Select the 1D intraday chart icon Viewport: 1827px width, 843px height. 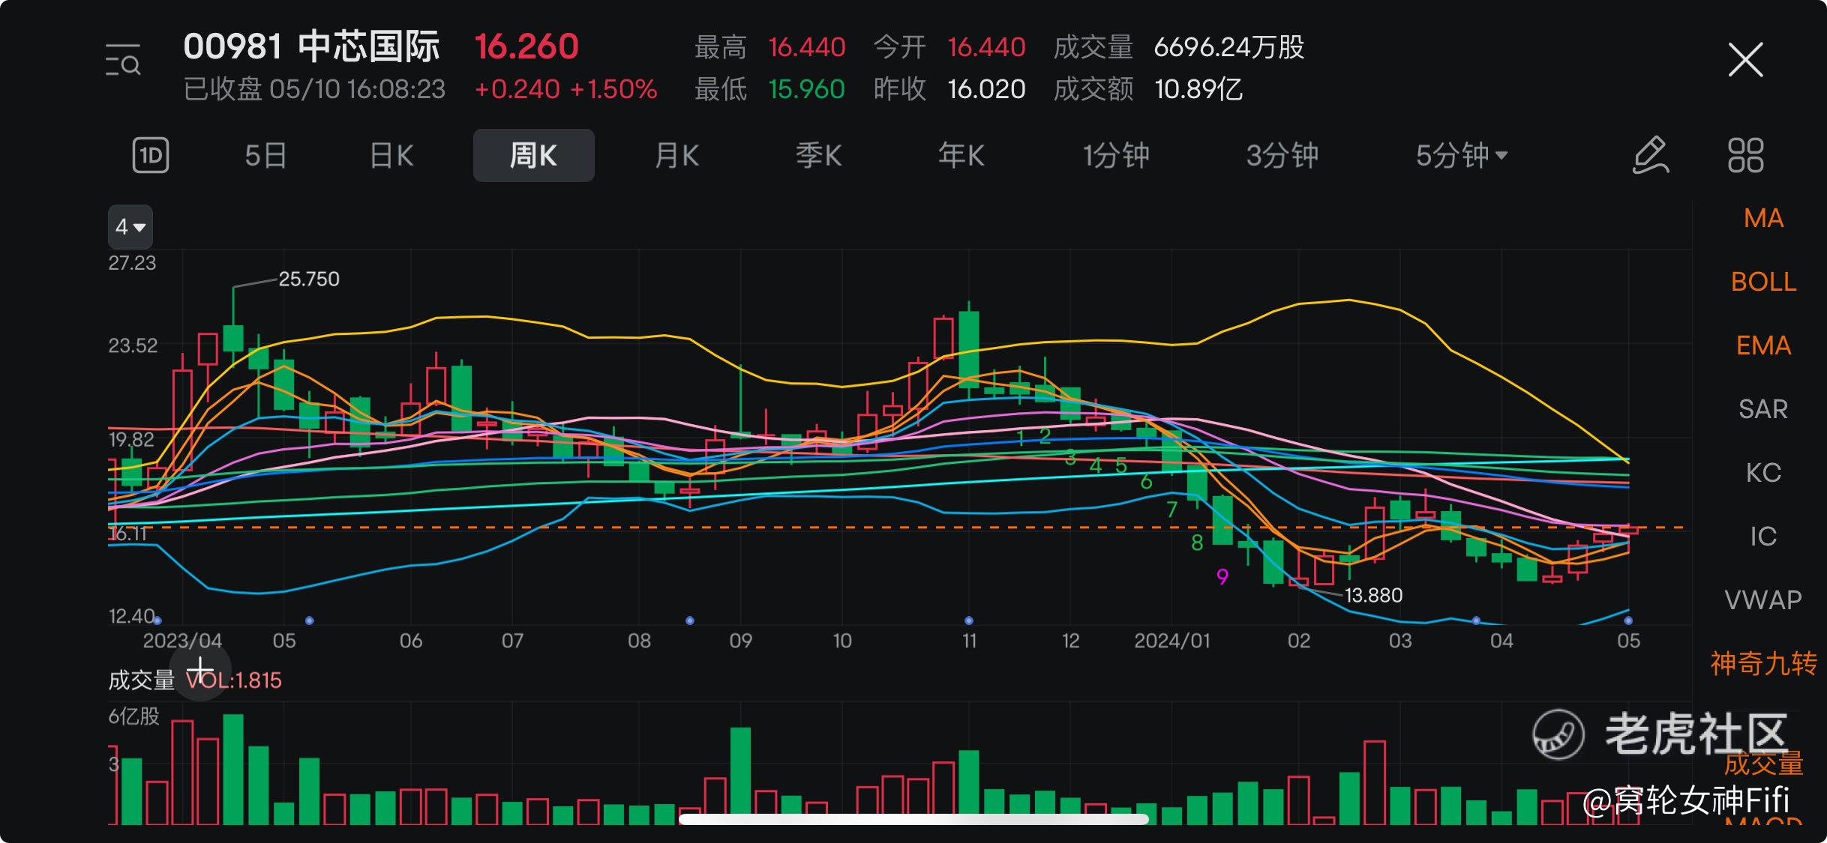tap(151, 155)
